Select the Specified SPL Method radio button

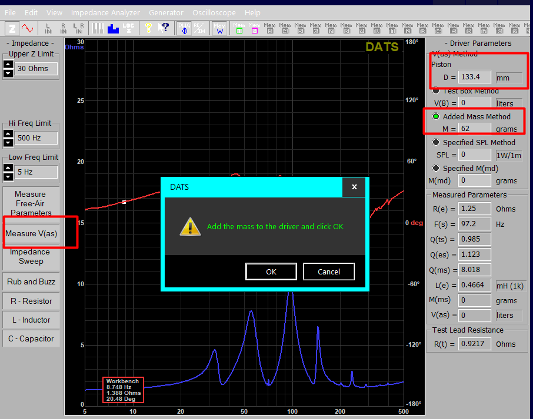coord(436,142)
